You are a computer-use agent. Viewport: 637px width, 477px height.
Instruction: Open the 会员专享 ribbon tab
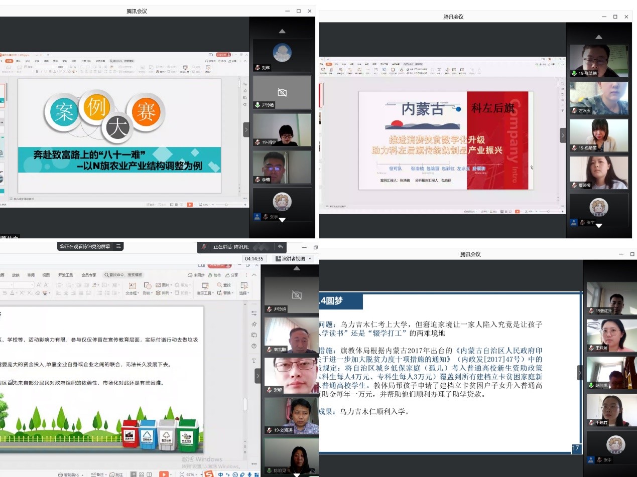pos(89,275)
